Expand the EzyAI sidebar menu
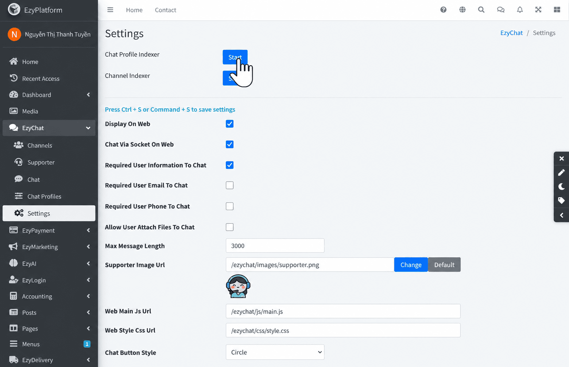The width and height of the screenshot is (569, 367). click(49, 263)
